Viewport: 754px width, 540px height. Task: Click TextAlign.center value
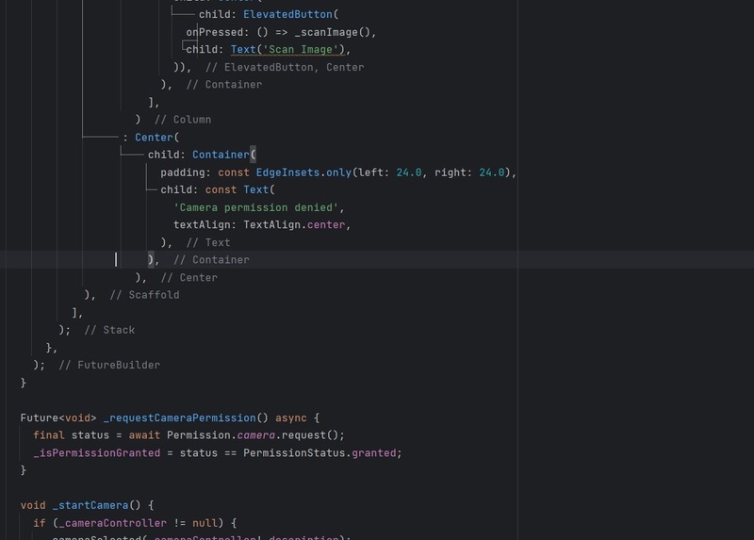(294, 225)
